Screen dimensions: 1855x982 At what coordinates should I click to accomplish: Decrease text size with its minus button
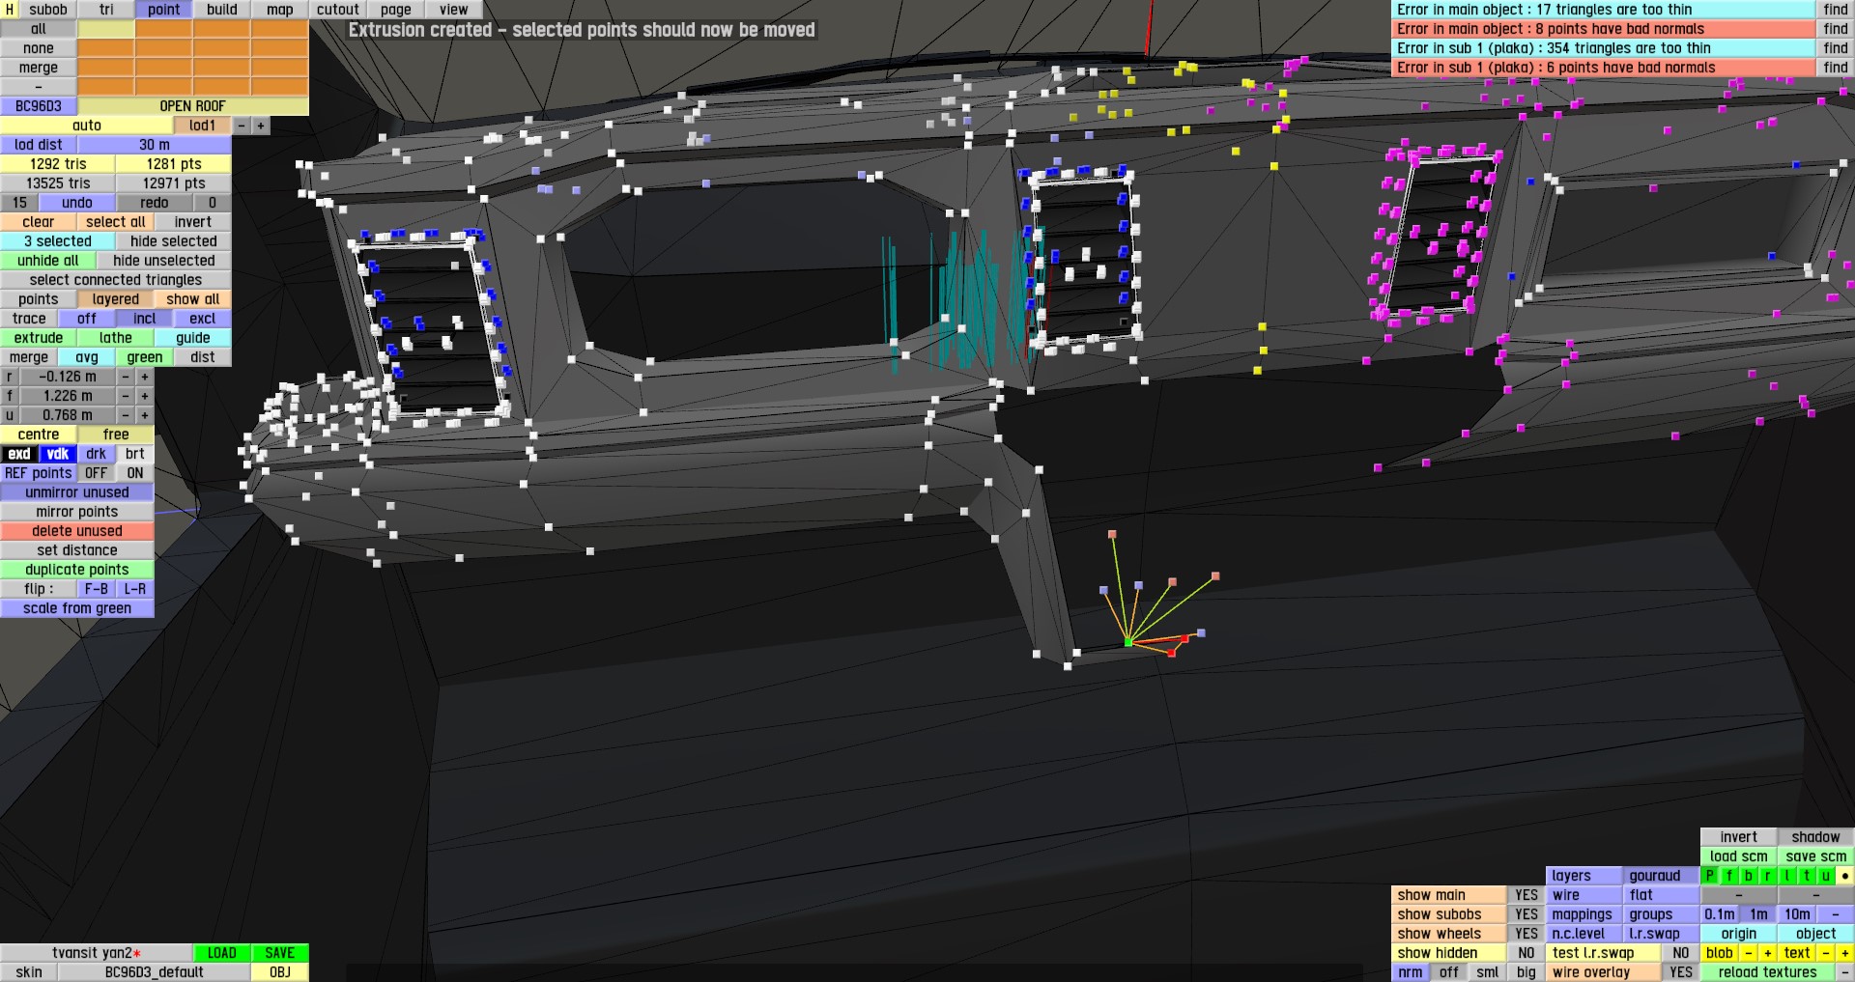(1826, 953)
